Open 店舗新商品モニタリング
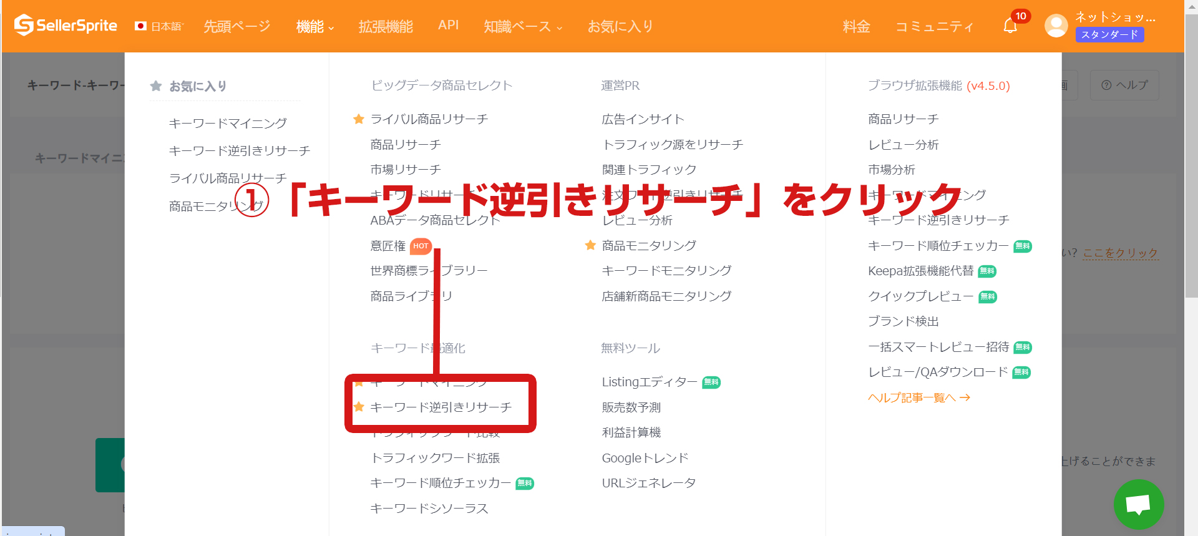This screenshot has height=536, width=1198. click(x=666, y=296)
